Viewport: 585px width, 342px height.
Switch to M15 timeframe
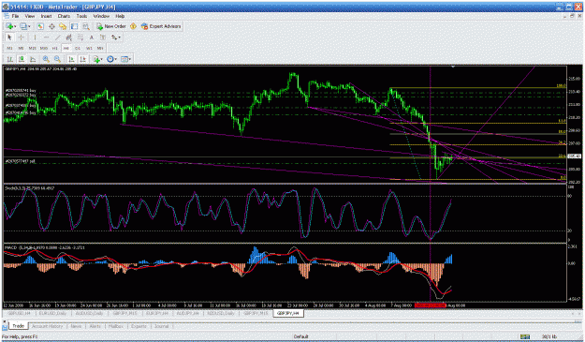pyautogui.click(x=33, y=48)
